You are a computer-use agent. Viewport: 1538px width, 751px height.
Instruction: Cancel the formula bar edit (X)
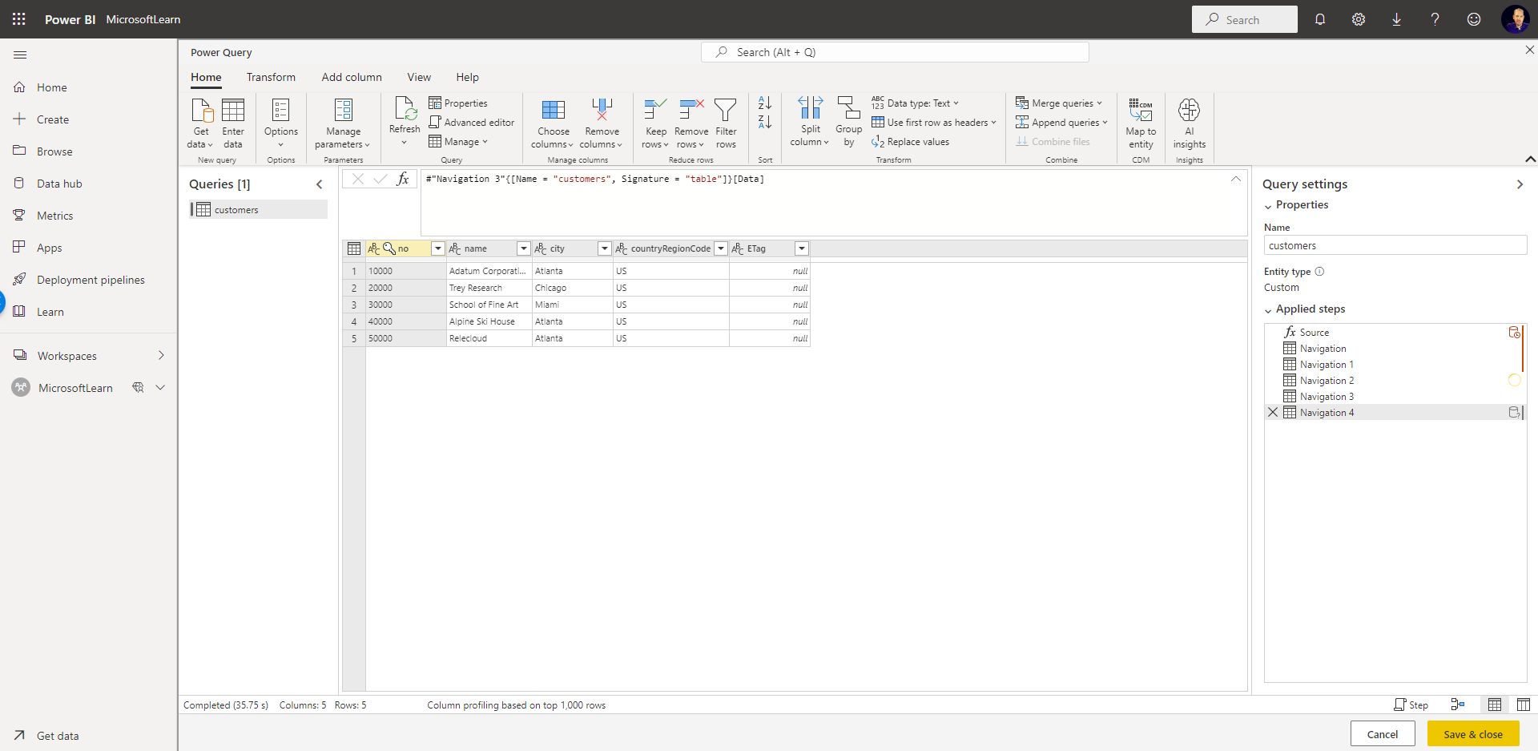pos(358,179)
